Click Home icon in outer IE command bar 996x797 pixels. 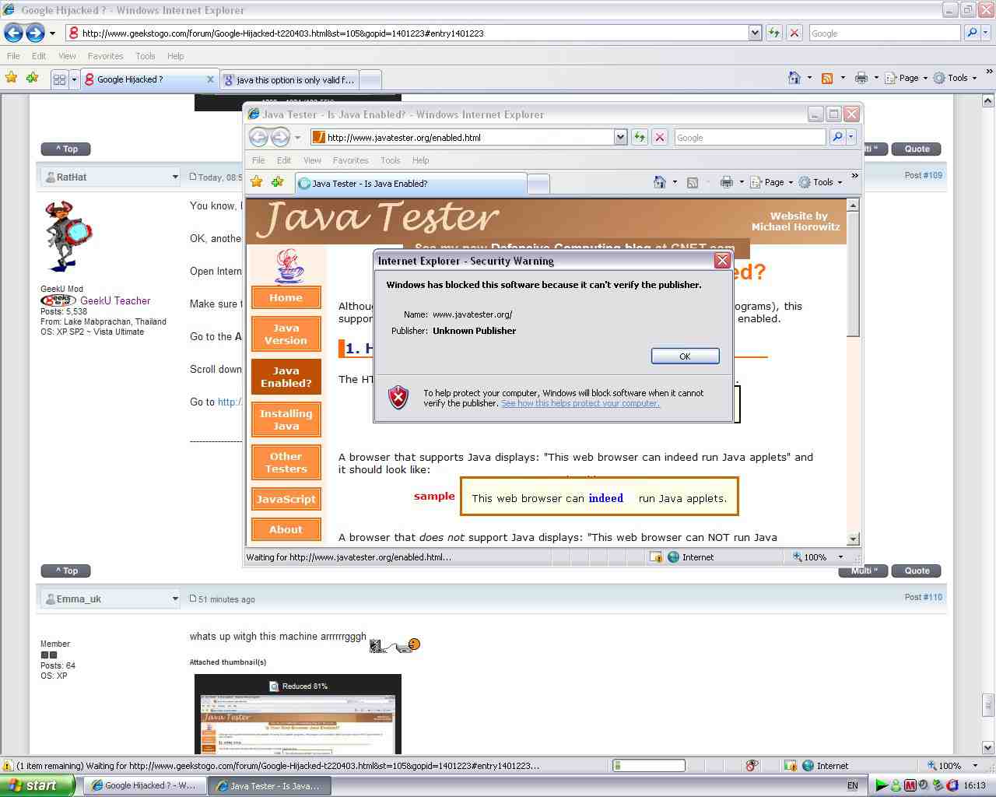[794, 78]
